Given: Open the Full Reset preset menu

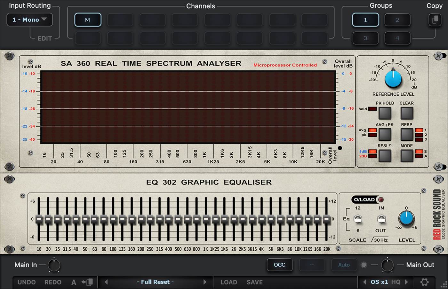Looking at the screenshot, I should click(x=155, y=282).
